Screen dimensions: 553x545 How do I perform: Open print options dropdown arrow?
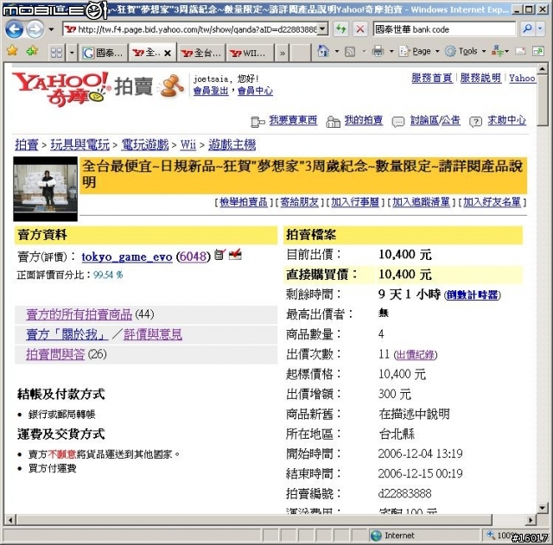click(391, 52)
